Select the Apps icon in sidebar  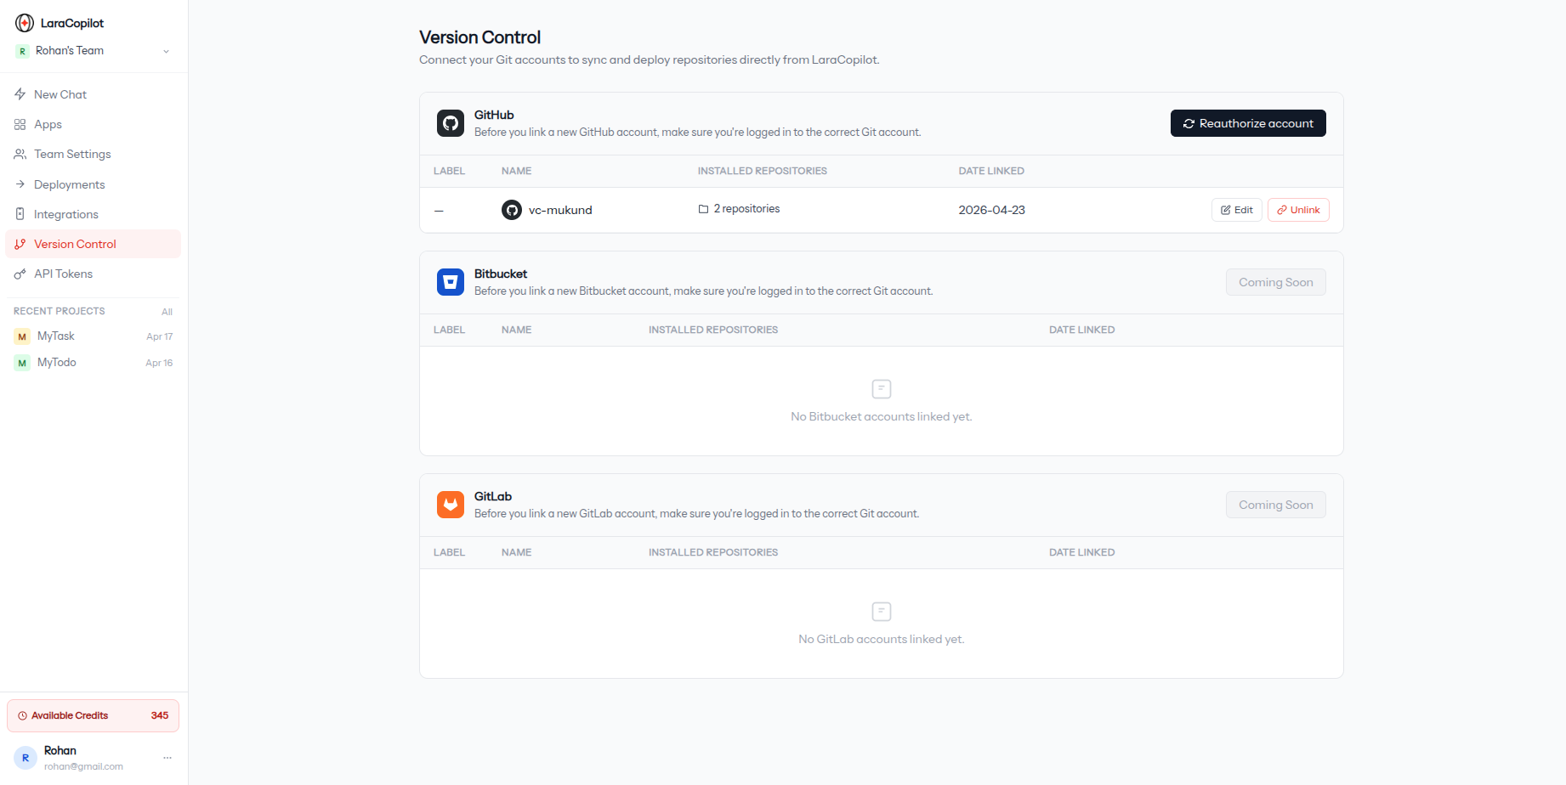click(x=20, y=124)
